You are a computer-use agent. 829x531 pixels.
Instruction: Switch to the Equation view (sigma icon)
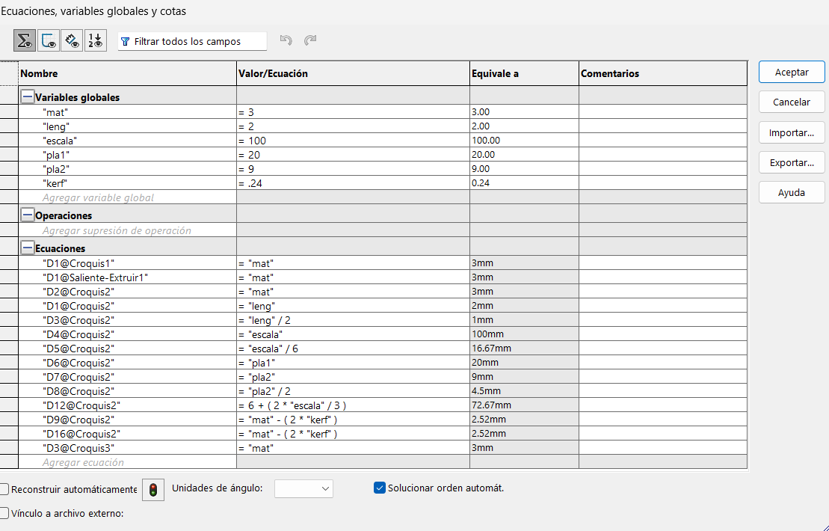tap(24, 41)
